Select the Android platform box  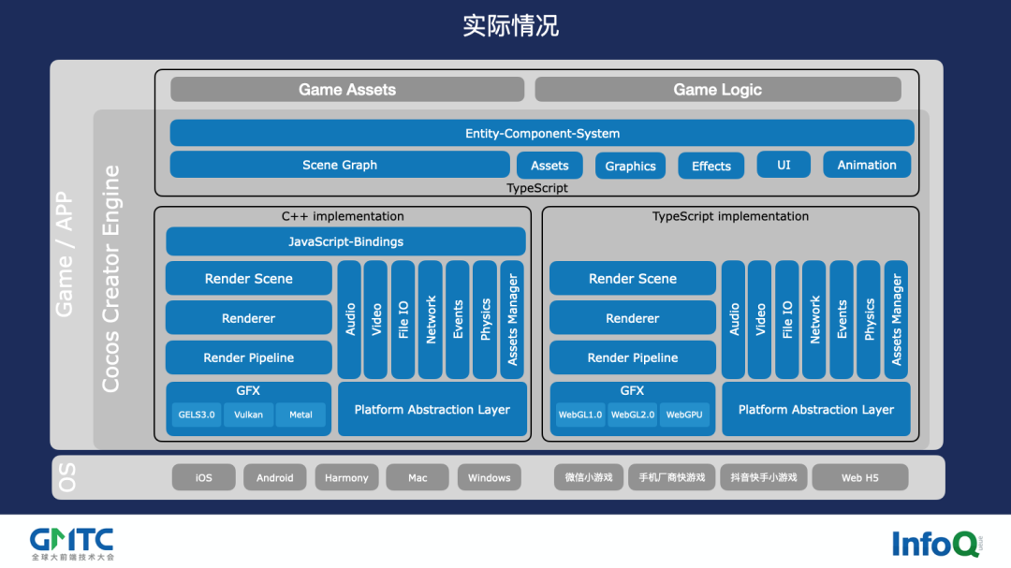point(274,478)
